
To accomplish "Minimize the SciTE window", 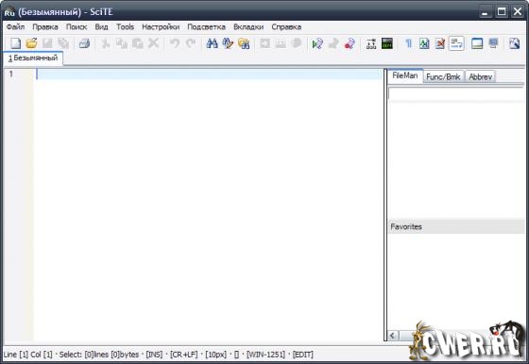I will 486,12.
